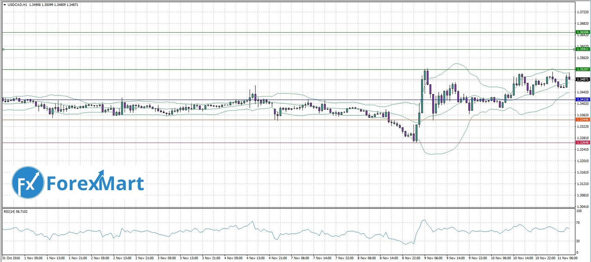Click the 31 Oct 2016 date label

(11, 258)
